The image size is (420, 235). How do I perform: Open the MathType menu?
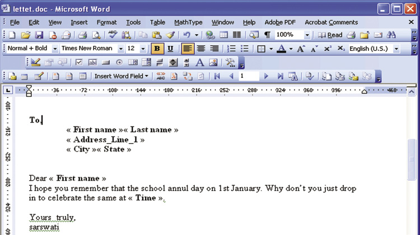click(188, 22)
